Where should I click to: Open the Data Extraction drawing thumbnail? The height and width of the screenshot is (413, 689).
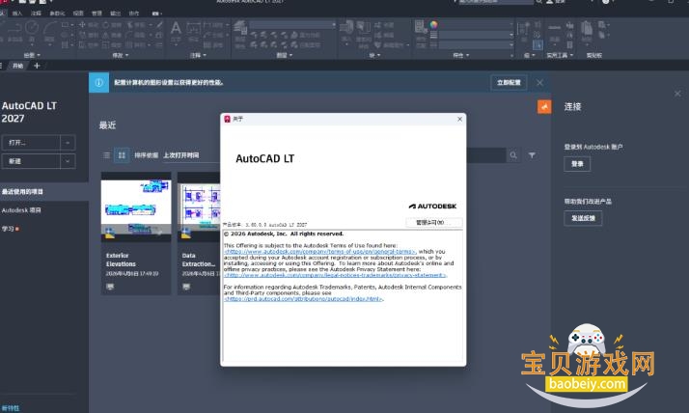(x=199, y=206)
